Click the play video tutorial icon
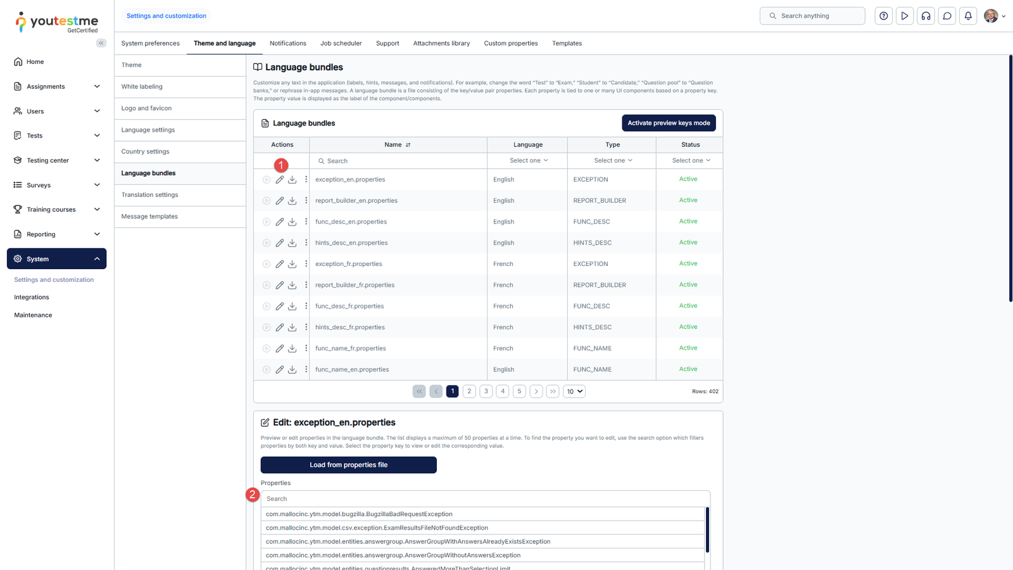This screenshot has height=570, width=1013. [x=905, y=16]
